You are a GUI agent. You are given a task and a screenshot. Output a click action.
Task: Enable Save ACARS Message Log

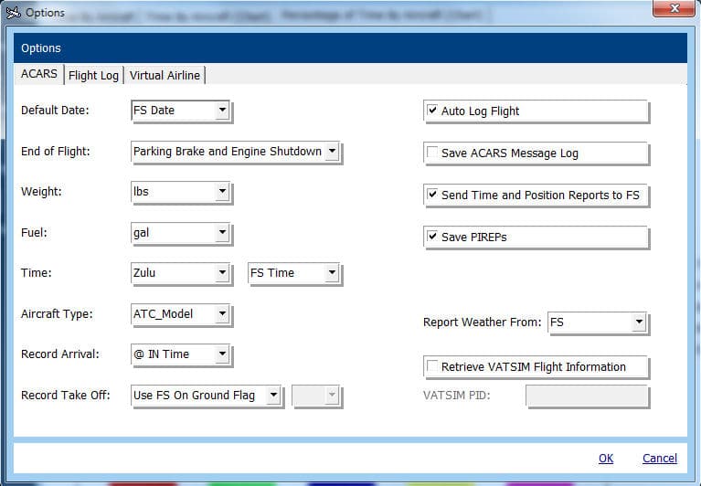[x=433, y=153]
